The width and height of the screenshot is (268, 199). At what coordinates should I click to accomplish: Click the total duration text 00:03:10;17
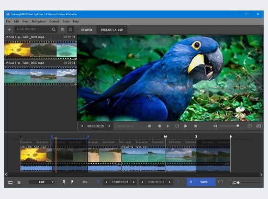click(125, 126)
